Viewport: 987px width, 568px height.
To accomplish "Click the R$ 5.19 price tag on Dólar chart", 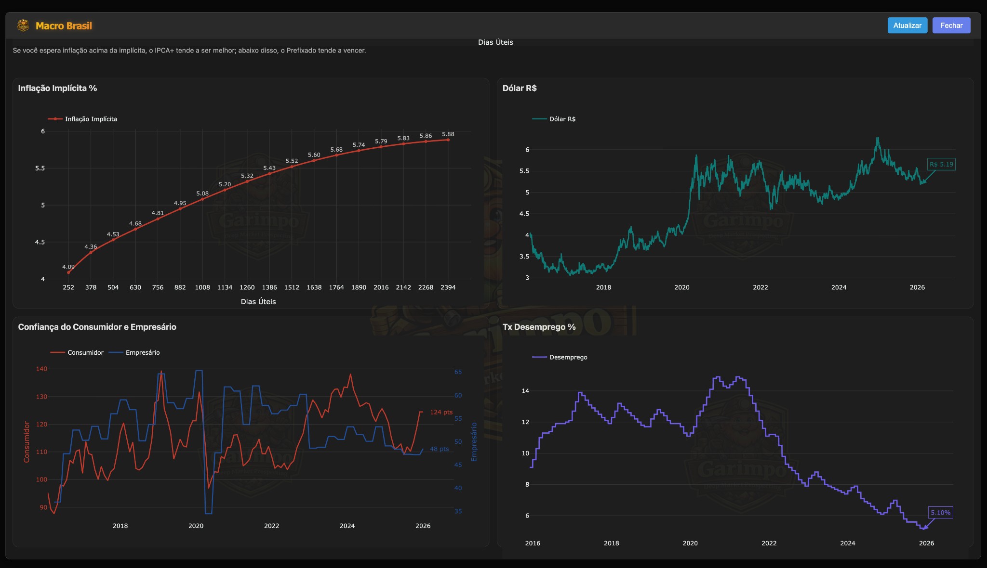I will pos(941,164).
